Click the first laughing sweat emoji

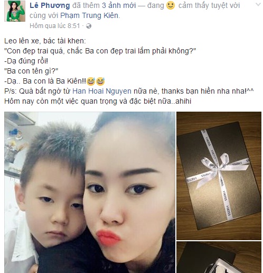[x=91, y=81]
